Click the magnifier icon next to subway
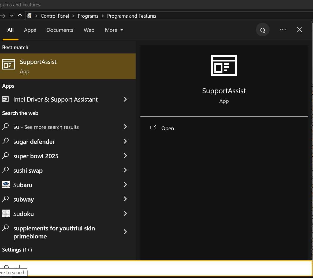Screen dimensions: 313x278 pyautogui.click(x=5, y=199)
